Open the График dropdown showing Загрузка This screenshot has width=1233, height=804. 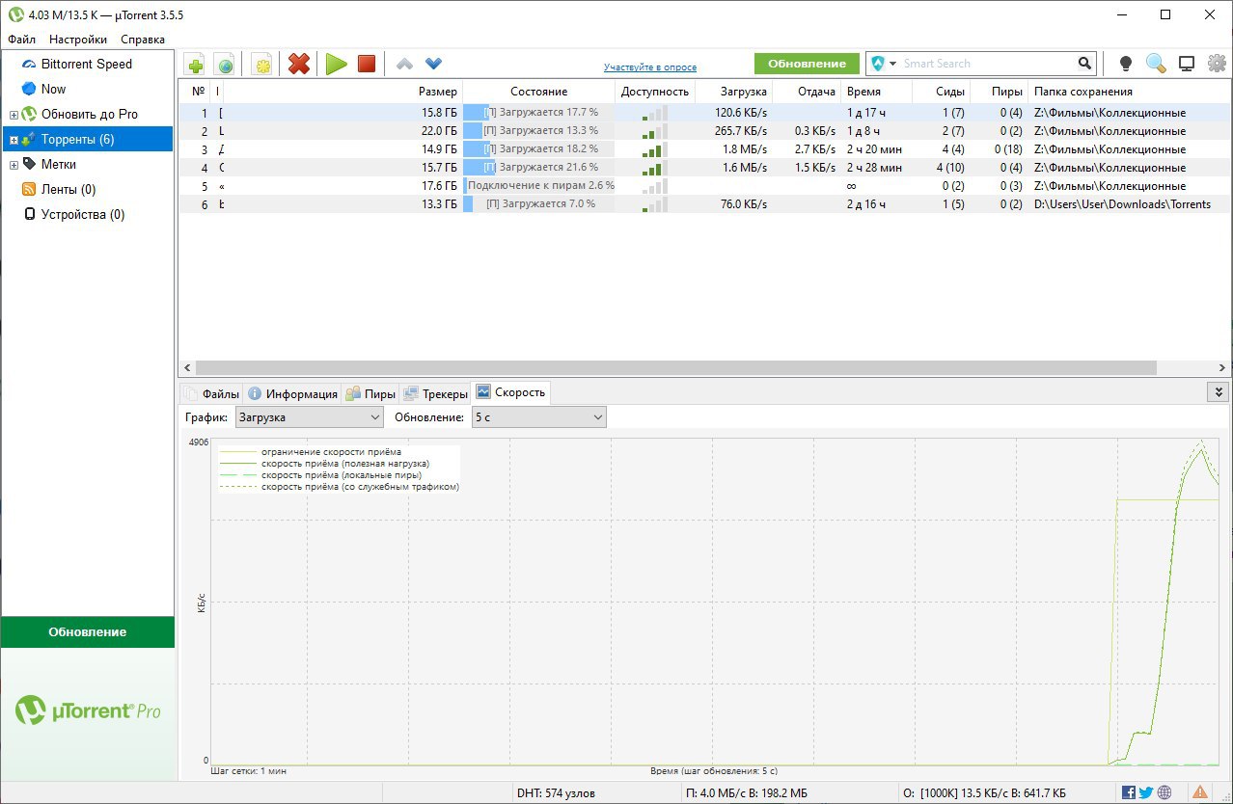click(310, 417)
